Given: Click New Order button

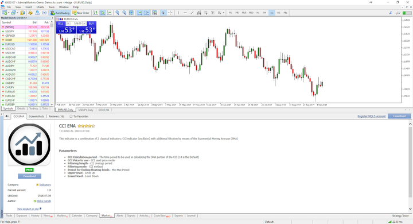Looking at the screenshot, I should (81, 13).
